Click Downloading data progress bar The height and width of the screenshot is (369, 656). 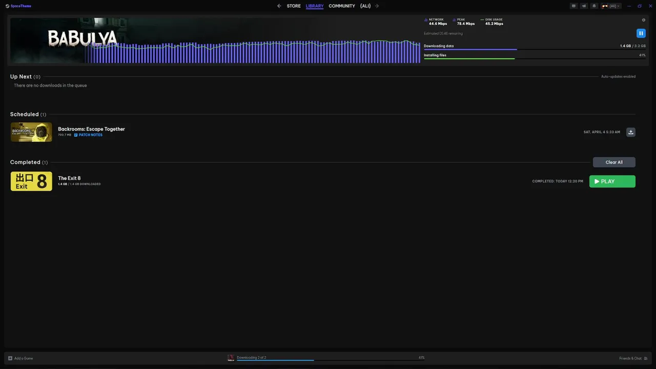click(x=535, y=50)
